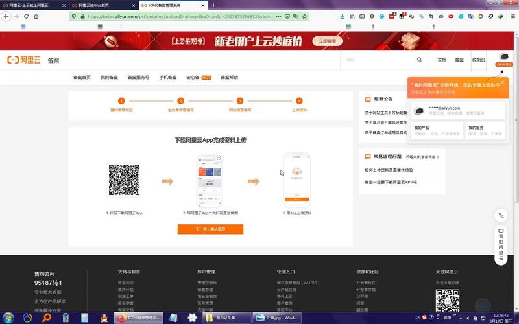This screenshot has height=324, width=519.
Task: Open the Firefox downloads arrow icon
Action: click(x=343, y=16)
